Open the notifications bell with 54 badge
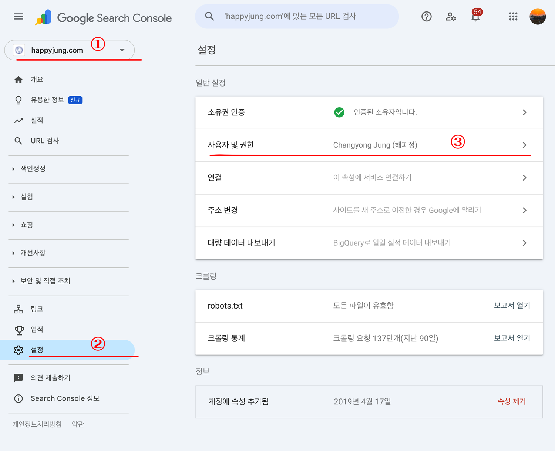 [475, 17]
